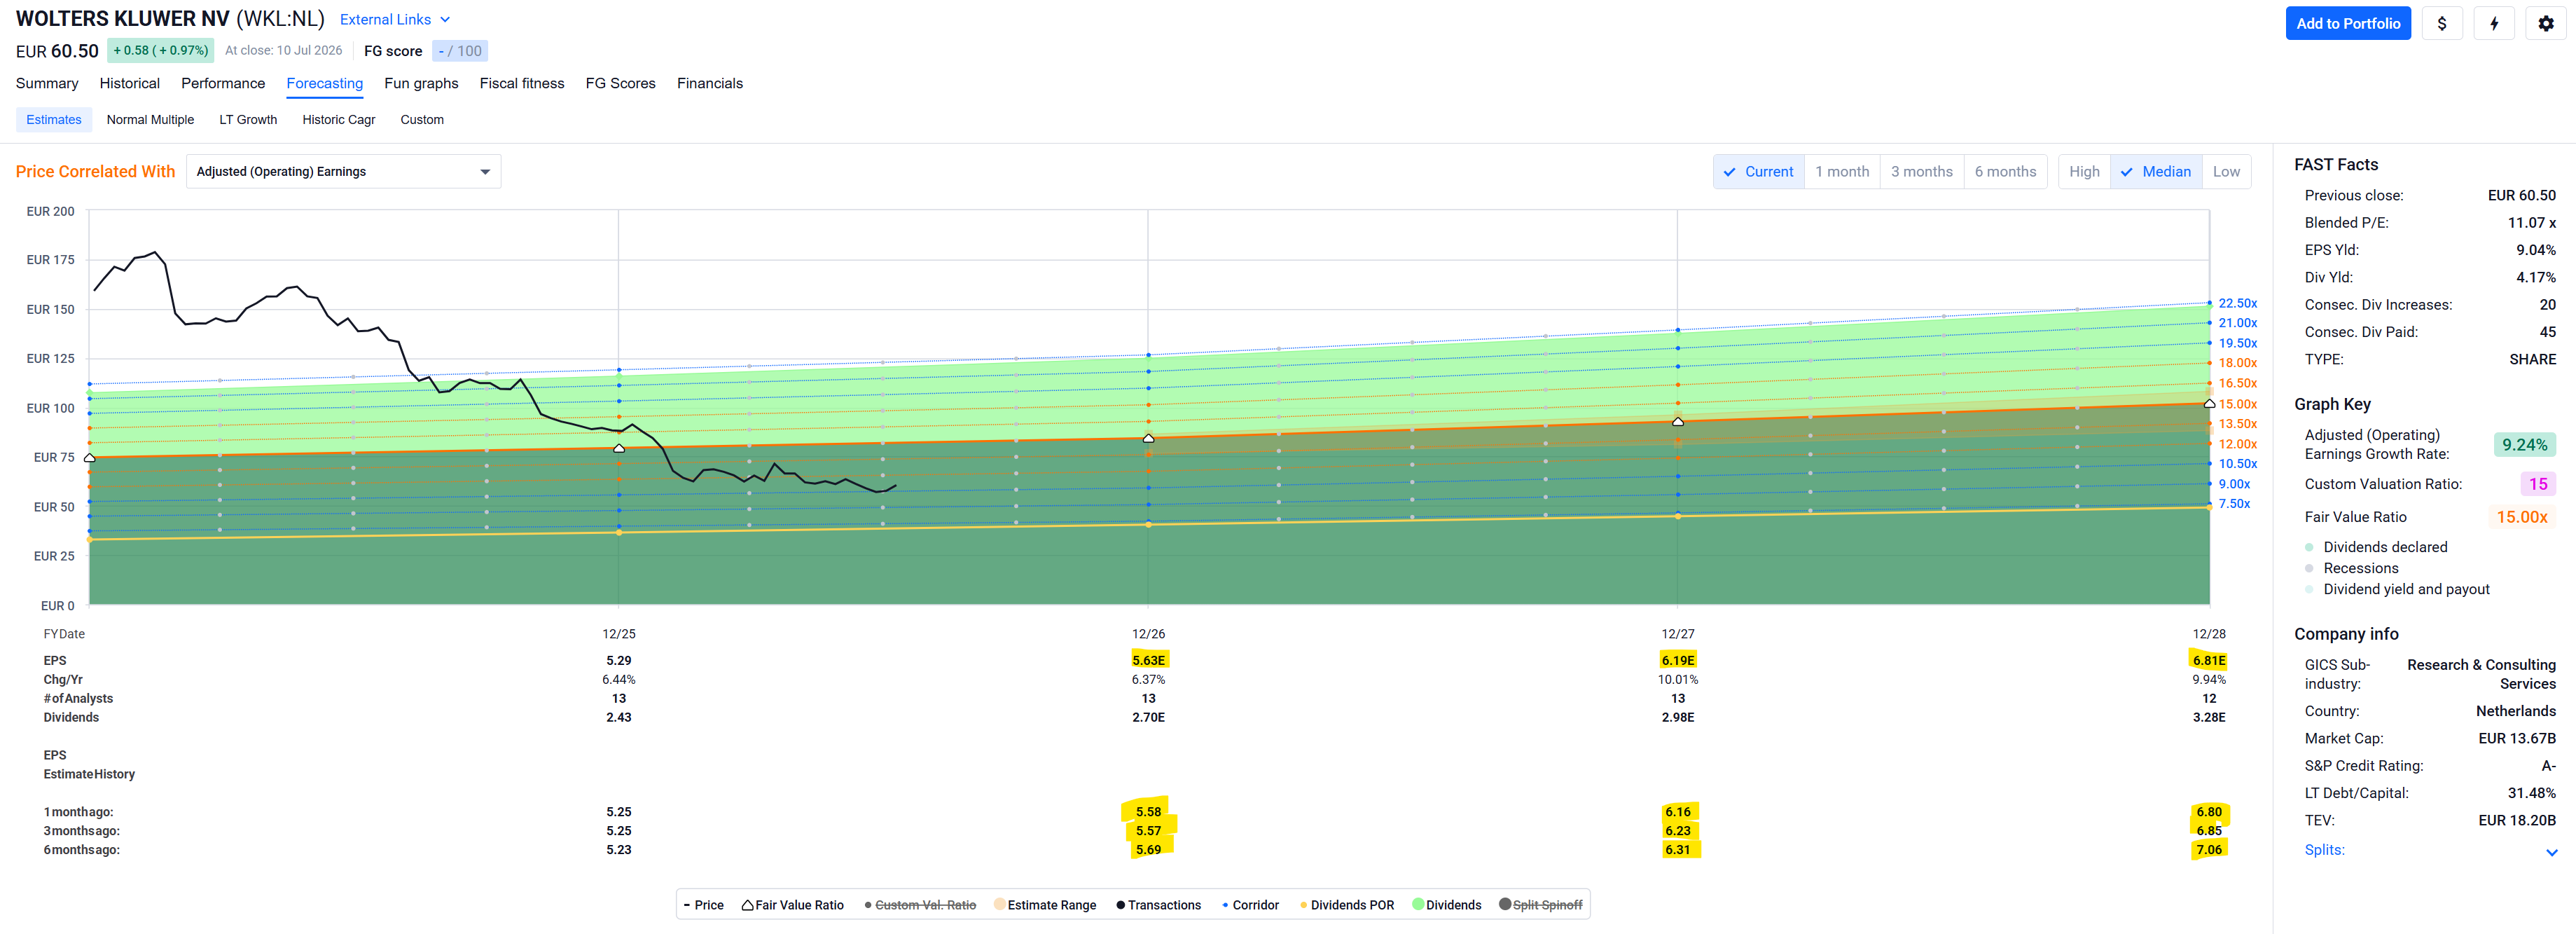Click the dollar currency icon button
This screenshot has width=2576, height=934.
coord(2441,23)
